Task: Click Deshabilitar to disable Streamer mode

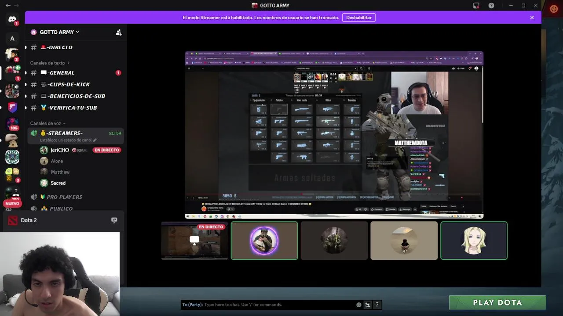Action: click(359, 18)
